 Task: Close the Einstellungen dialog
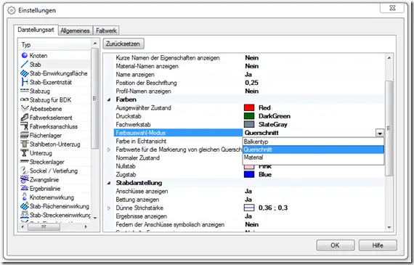pos(392,8)
